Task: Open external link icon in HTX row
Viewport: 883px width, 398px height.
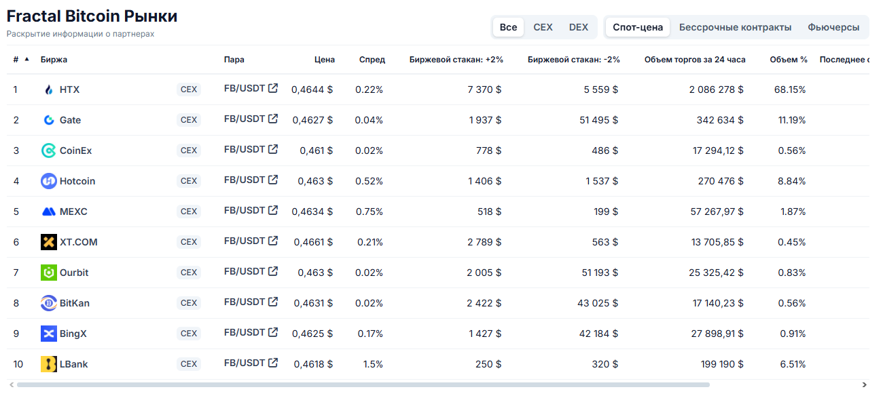Action: point(273,88)
